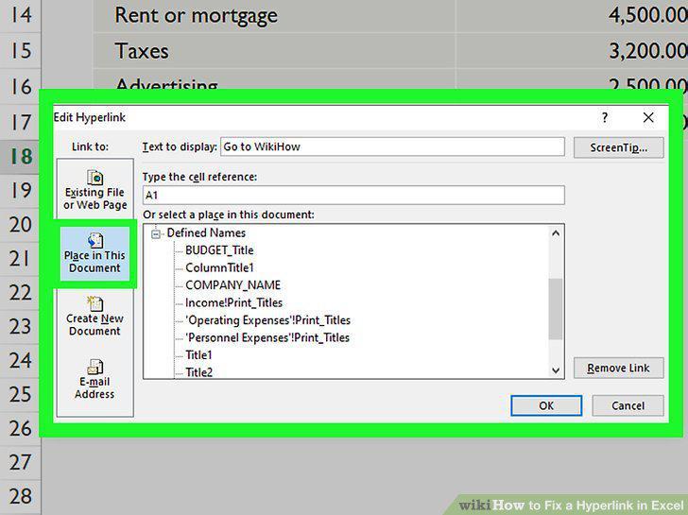Click the cell reference field containing A1
The height and width of the screenshot is (515, 688).
353,196
